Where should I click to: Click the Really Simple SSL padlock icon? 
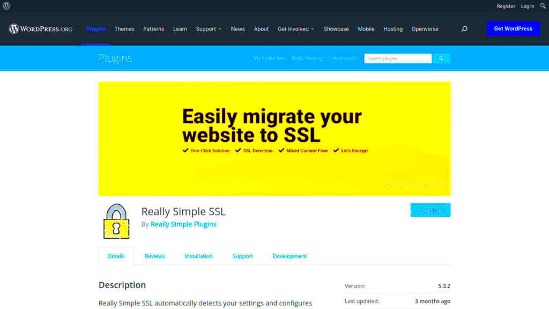click(x=116, y=222)
